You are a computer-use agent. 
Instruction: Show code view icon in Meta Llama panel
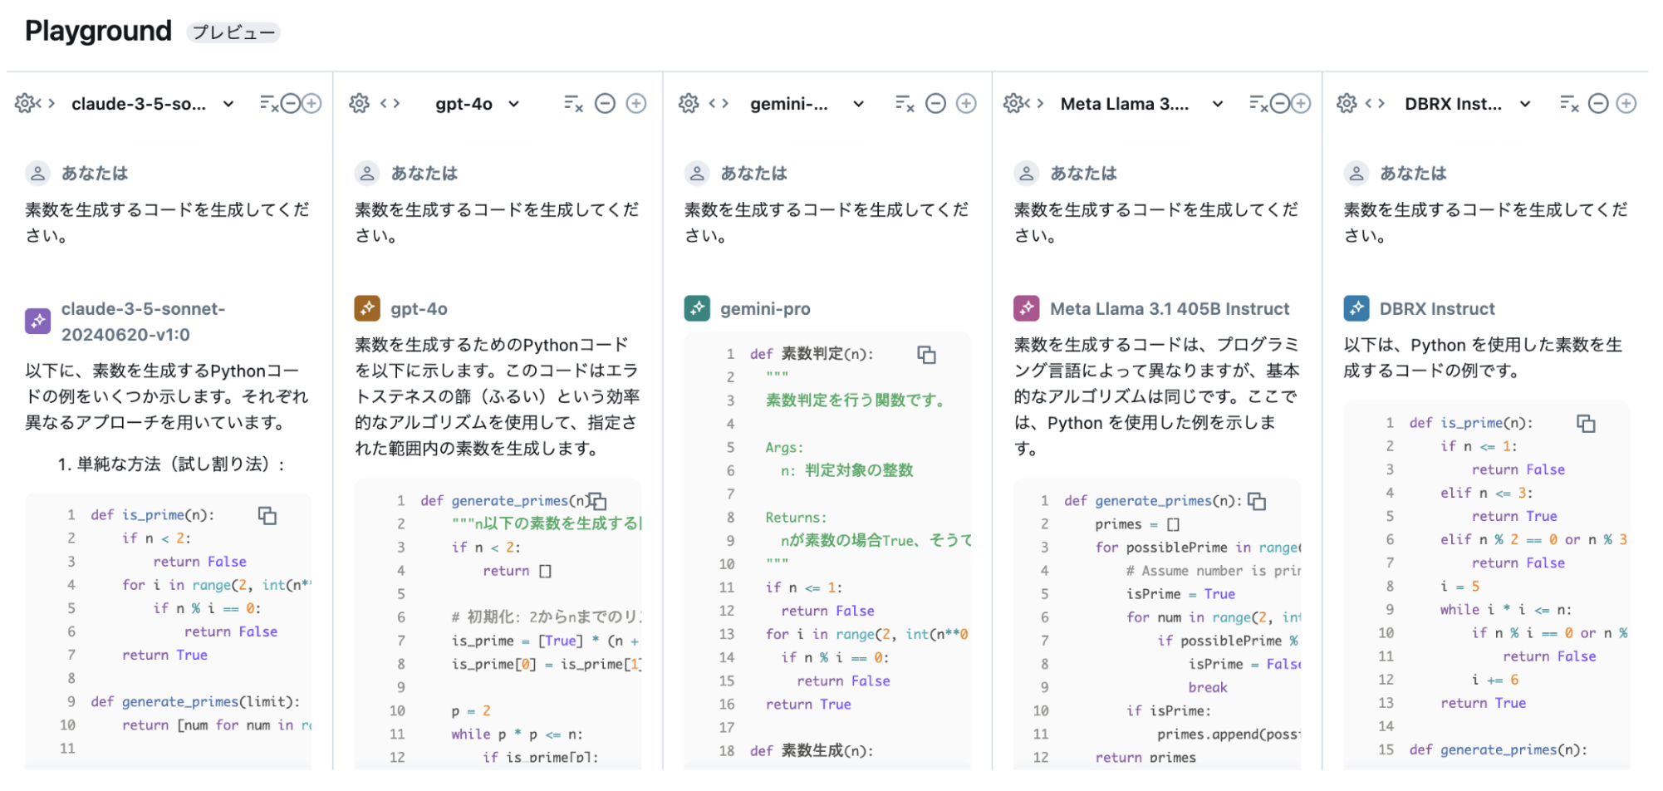pyautogui.click(x=1035, y=103)
